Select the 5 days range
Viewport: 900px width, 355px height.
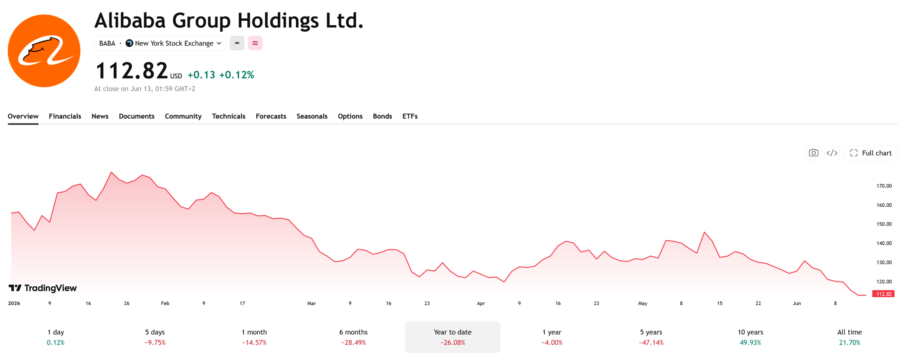pos(155,337)
